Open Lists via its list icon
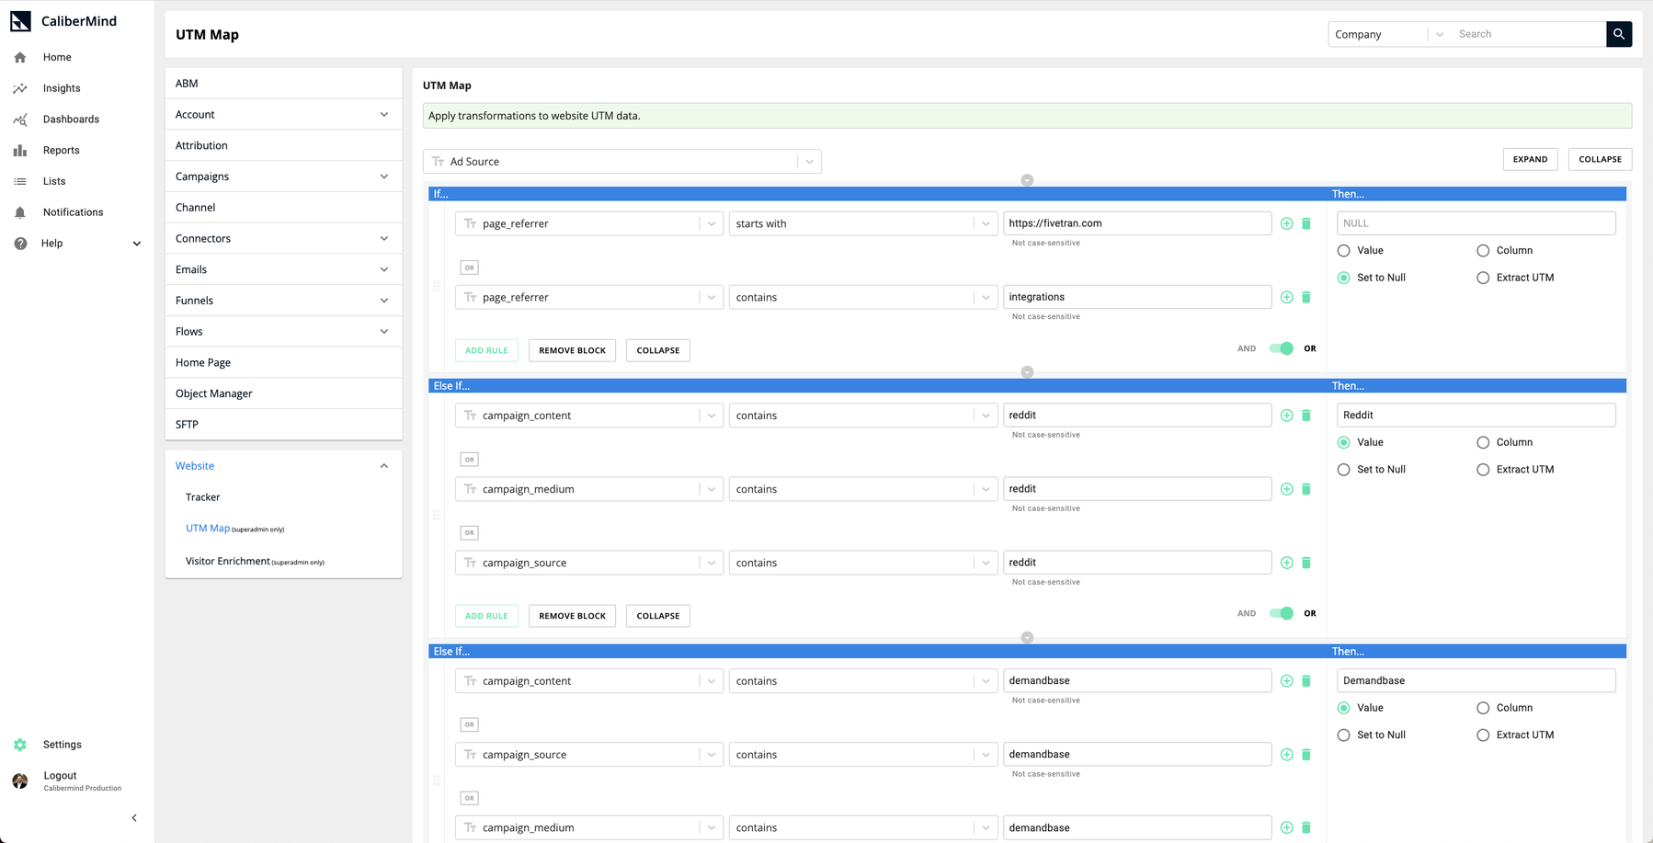This screenshot has width=1653, height=843. 20,181
